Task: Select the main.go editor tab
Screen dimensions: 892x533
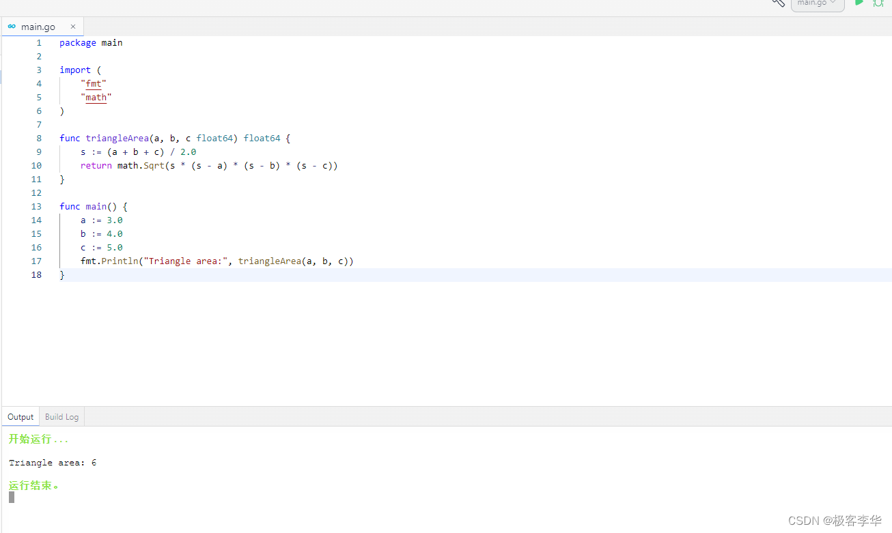Action: click(x=42, y=27)
